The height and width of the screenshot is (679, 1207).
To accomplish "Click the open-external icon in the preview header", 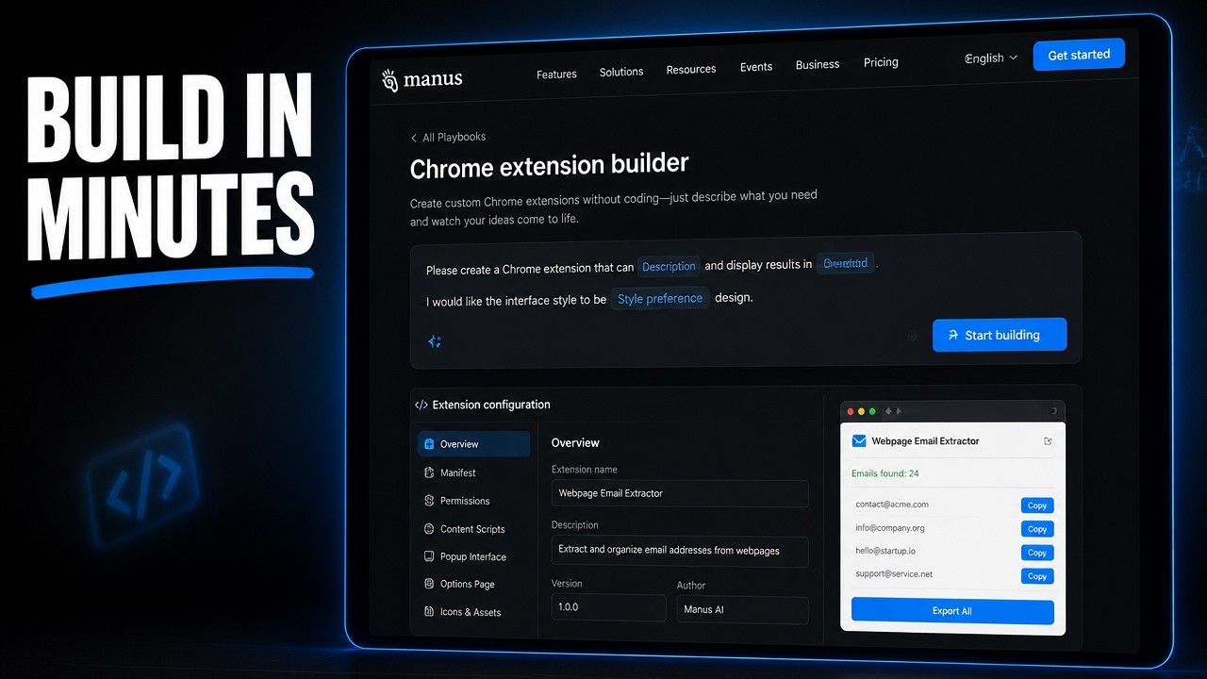I will coord(1048,441).
